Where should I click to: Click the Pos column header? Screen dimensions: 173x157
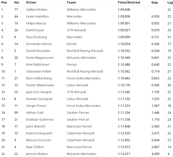[4, 2]
